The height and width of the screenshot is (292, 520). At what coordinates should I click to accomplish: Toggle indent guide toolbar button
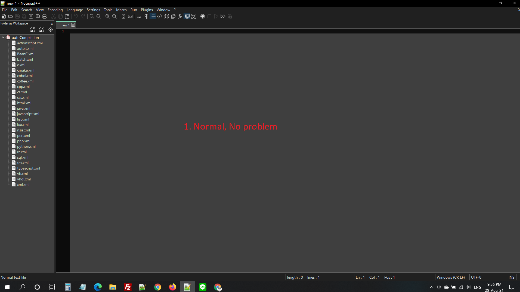[x=153, y=16]
